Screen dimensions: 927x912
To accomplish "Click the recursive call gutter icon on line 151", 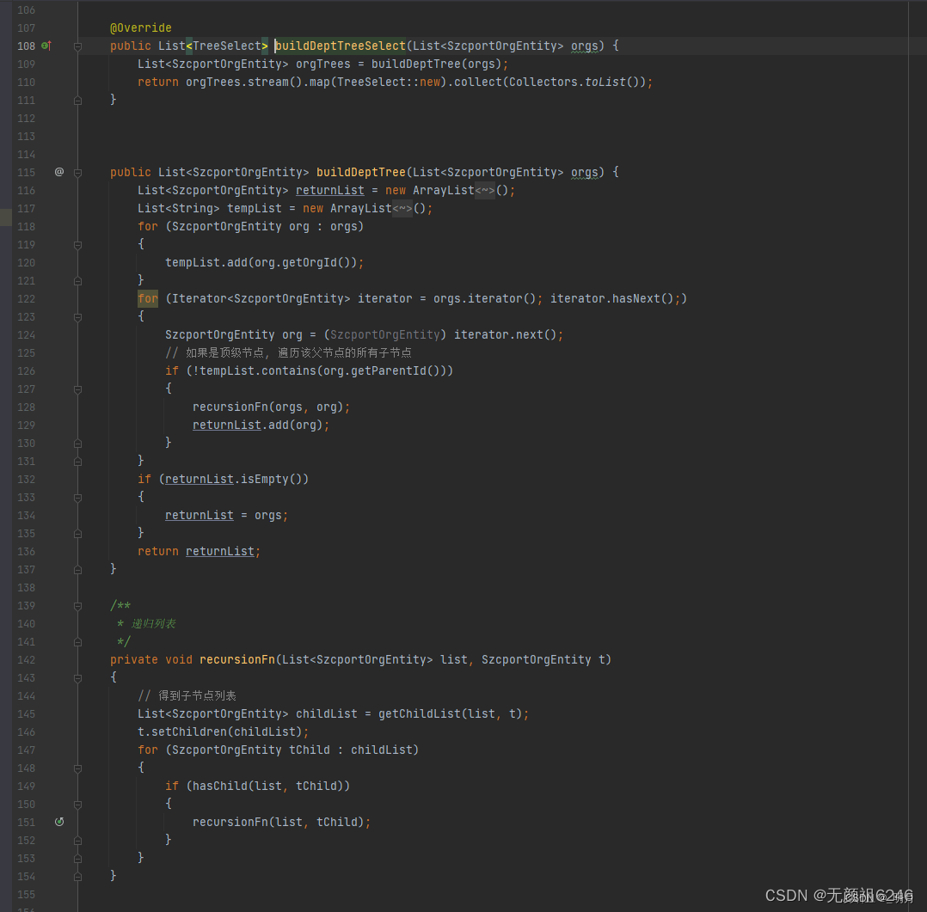I will [59, 822].
